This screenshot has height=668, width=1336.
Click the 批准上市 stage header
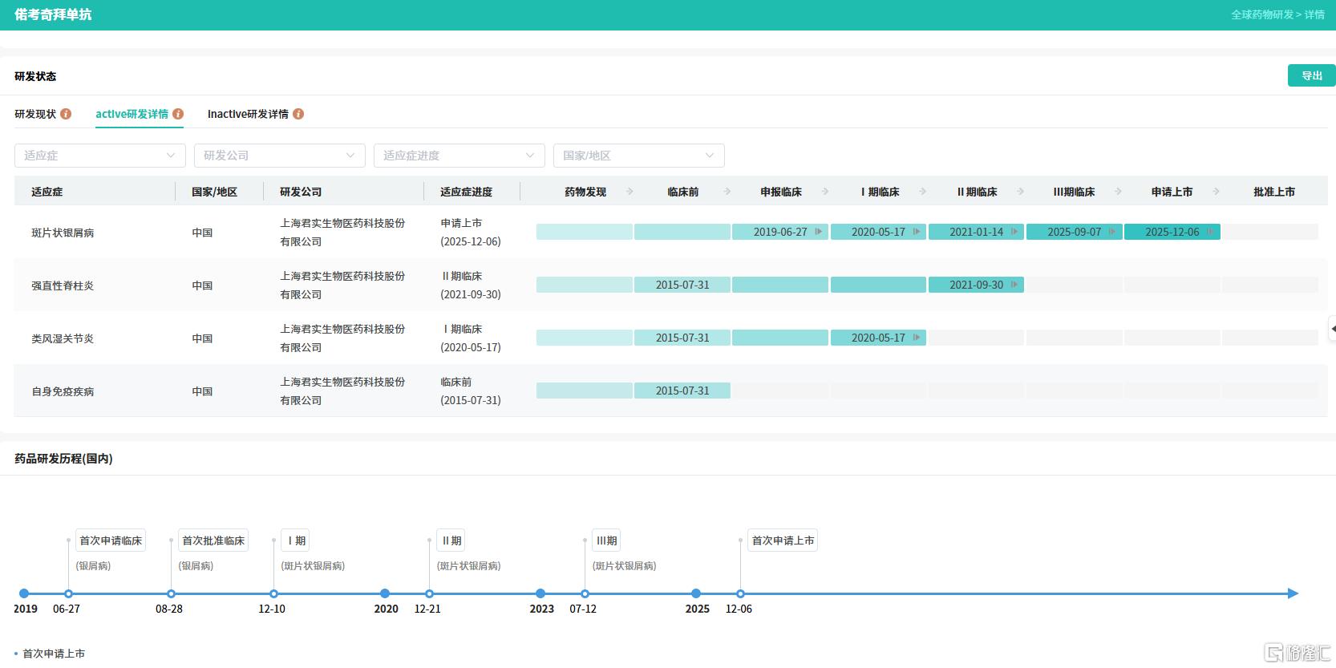point(1274,192)
